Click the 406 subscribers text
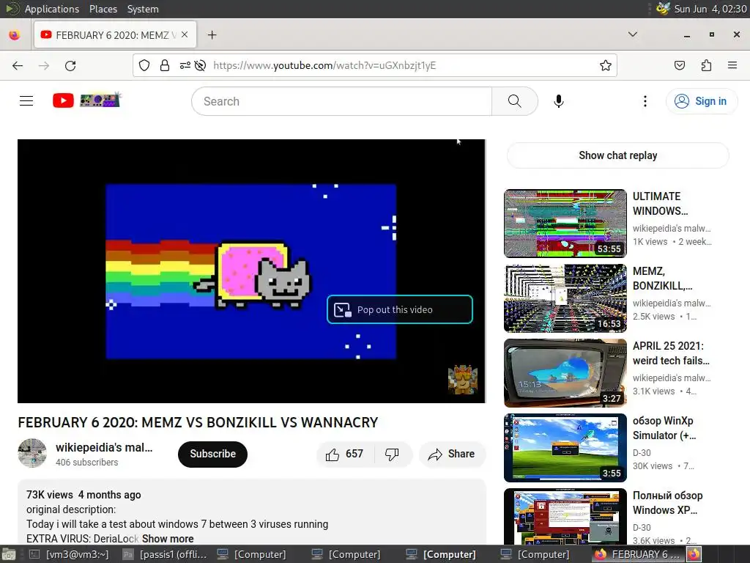The height and width of the screenshot is (563, 750). coord(86,463)
